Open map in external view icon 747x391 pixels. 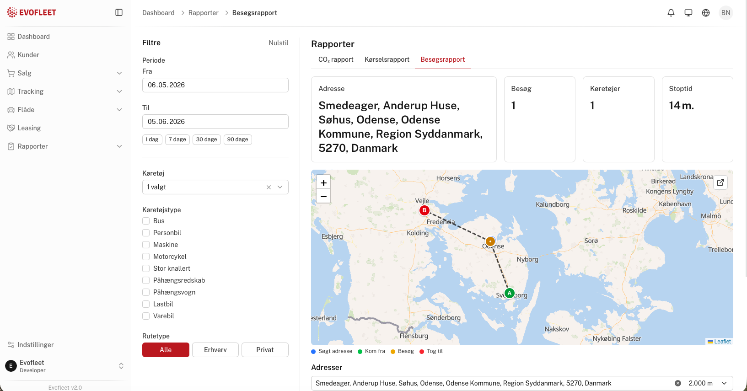click(x=720, y=182)
